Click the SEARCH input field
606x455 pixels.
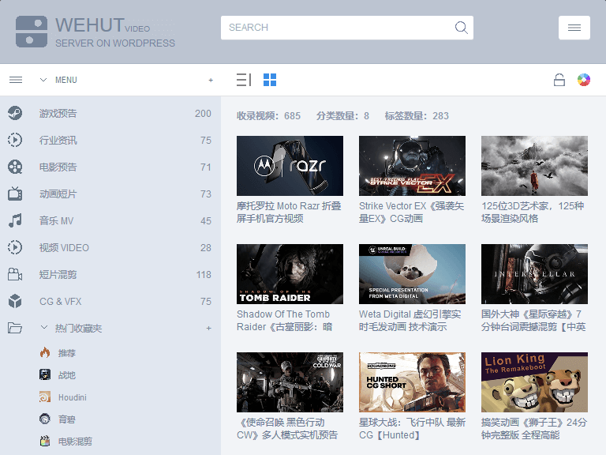coord(346,28)
